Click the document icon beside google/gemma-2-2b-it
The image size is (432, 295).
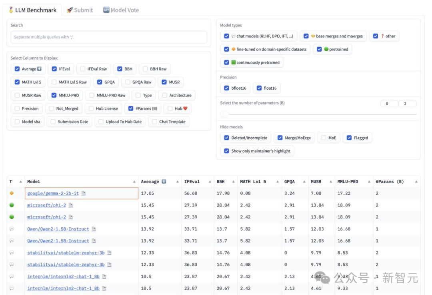pyautogui.click(x=84, y=193)
